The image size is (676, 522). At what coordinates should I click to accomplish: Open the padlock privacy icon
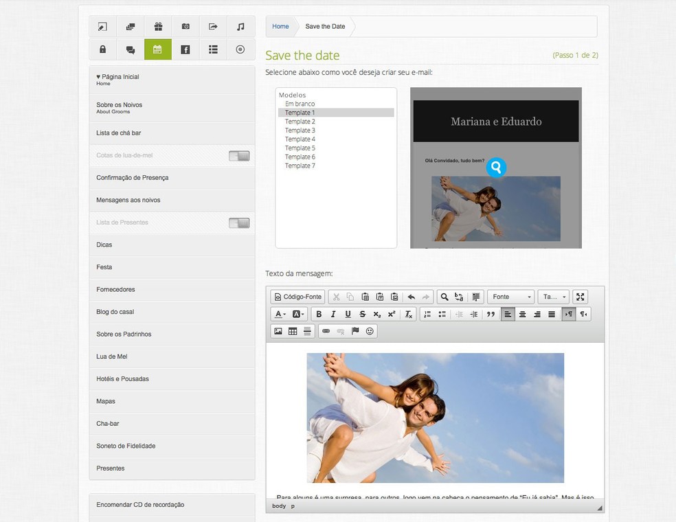[x=102, y=49]
